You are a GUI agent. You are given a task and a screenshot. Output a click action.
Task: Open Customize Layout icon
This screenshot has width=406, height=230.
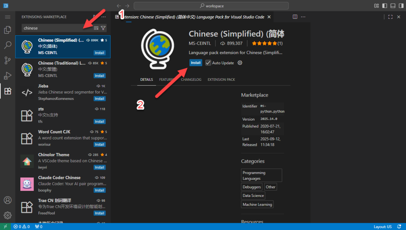tap(376, 6)
